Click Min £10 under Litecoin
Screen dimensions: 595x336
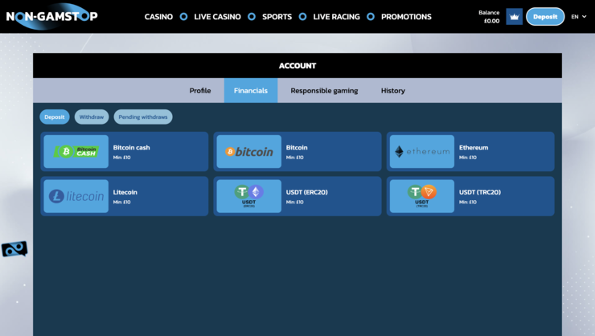121,202
